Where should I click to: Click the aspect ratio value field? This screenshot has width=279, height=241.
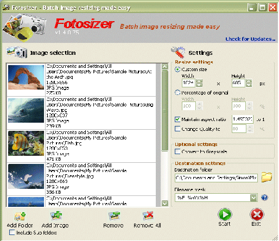(x=243, y=119)
